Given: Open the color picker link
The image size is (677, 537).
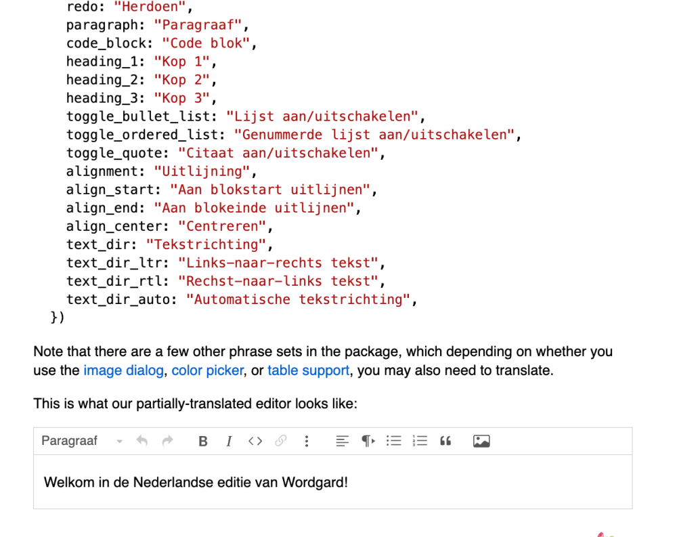Looking at the screenshot, I should coord(208,370).
